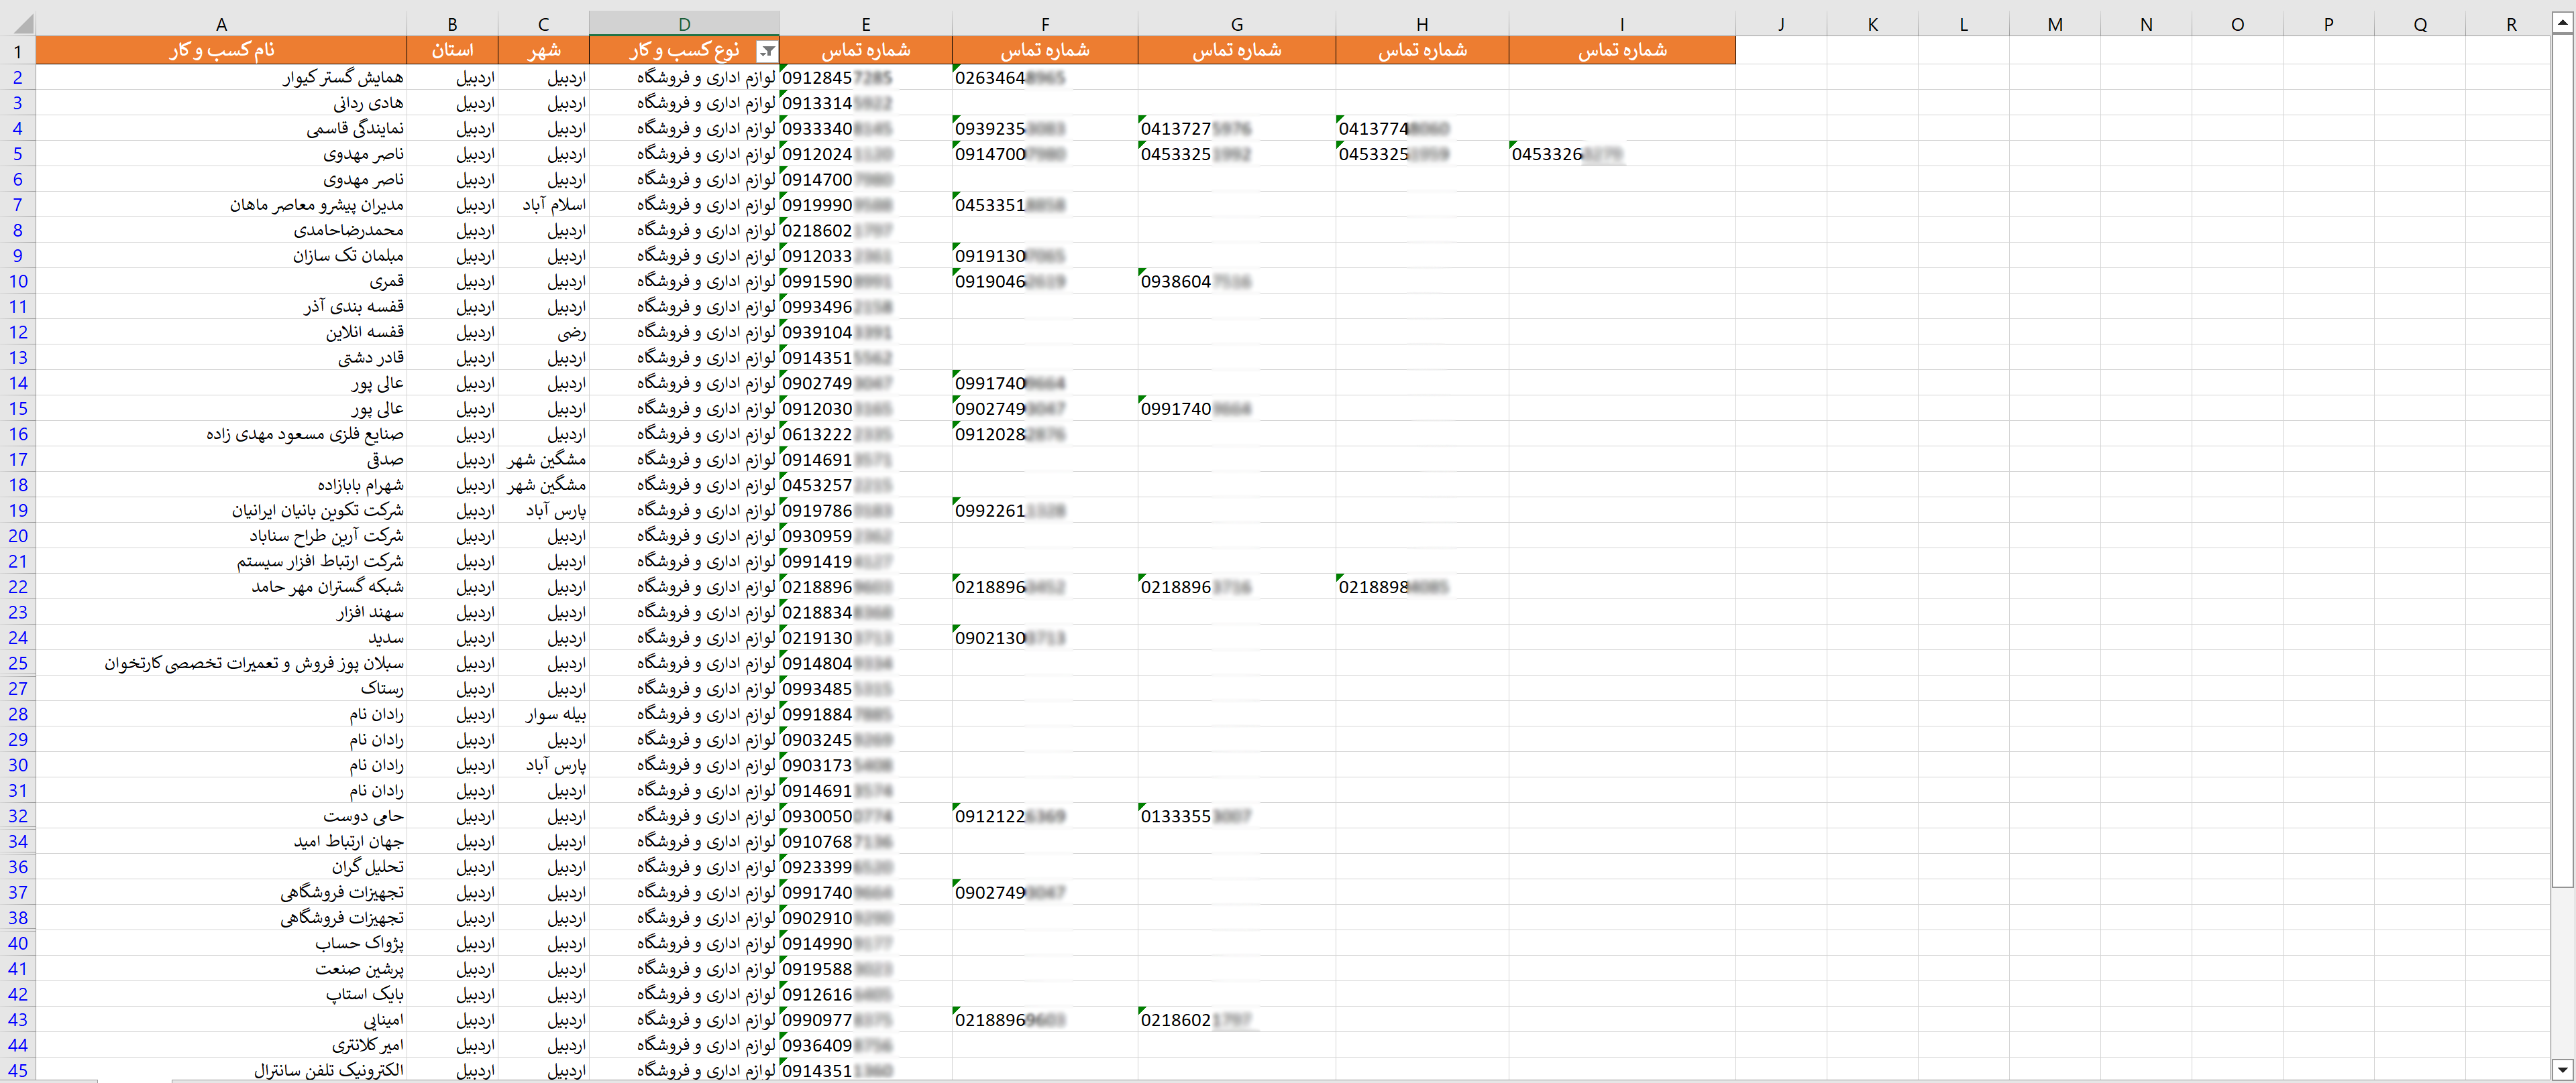
Task: Select cell صنایع فلزی مسعود مهدی زاده
Action: pos(221,434)
